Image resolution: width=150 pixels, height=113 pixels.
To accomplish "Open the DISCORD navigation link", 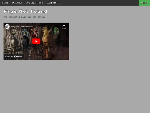I will (17, 3).
